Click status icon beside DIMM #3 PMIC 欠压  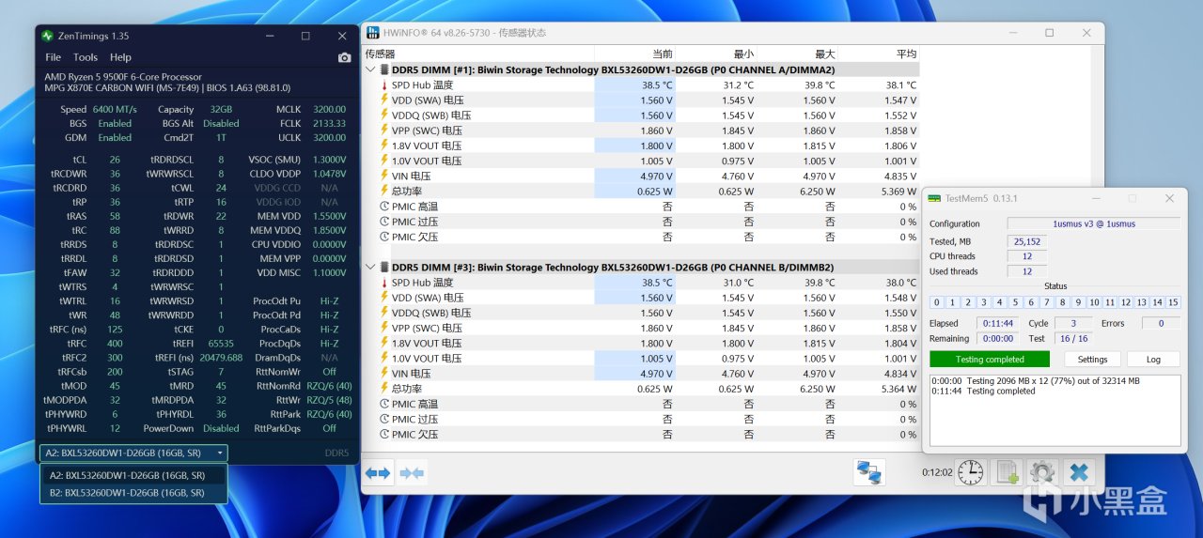tap(383, 435)
